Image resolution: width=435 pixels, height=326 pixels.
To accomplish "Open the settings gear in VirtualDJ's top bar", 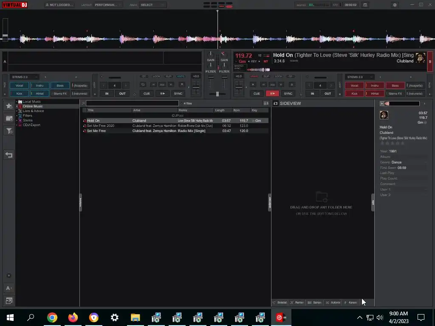I will point(395,5).
